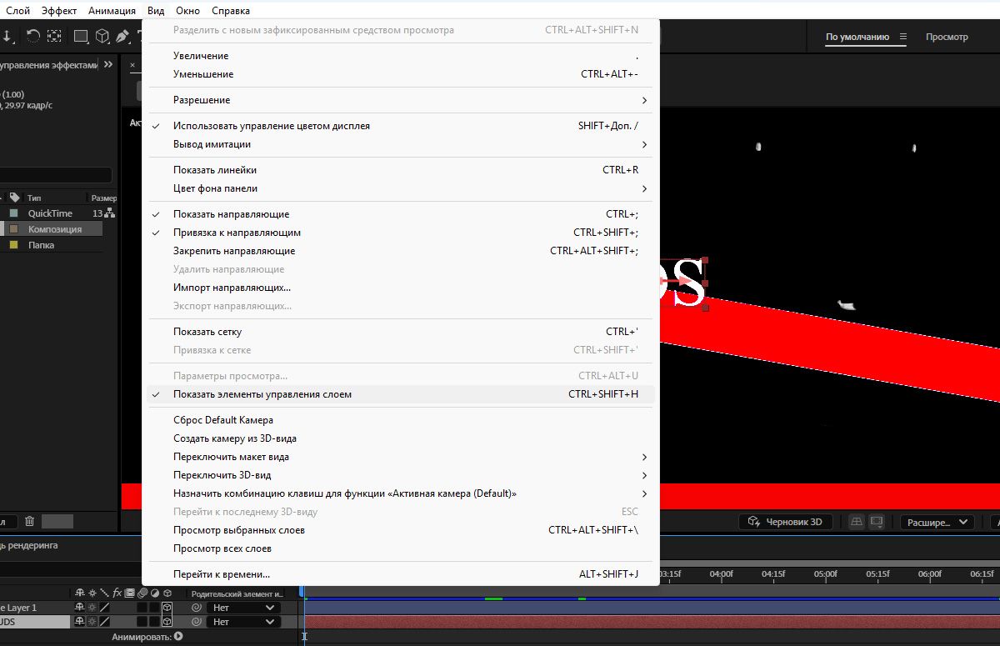Choose Показать линейки menu item
The image size is (1000, 646).
point(400,170)
